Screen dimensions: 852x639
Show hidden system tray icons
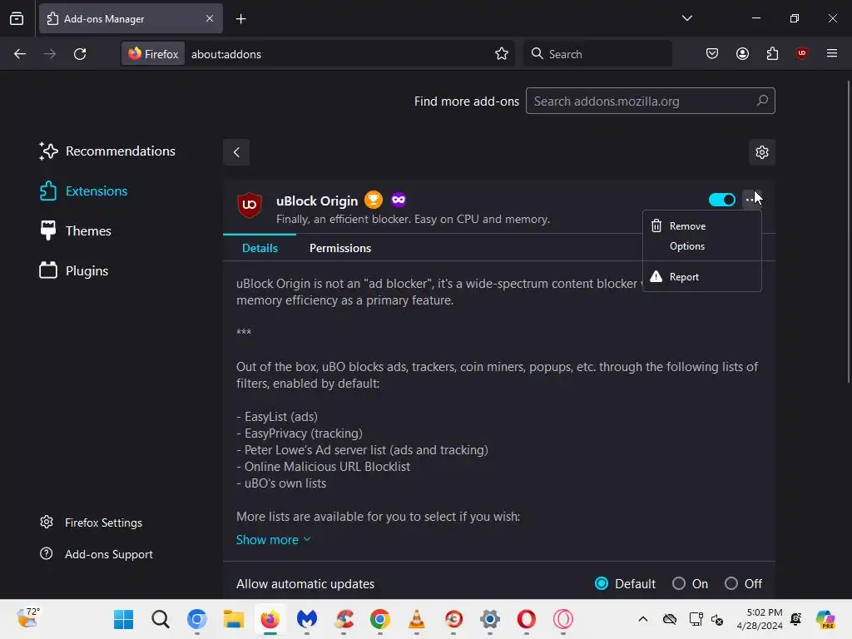[x=643, y=619]
